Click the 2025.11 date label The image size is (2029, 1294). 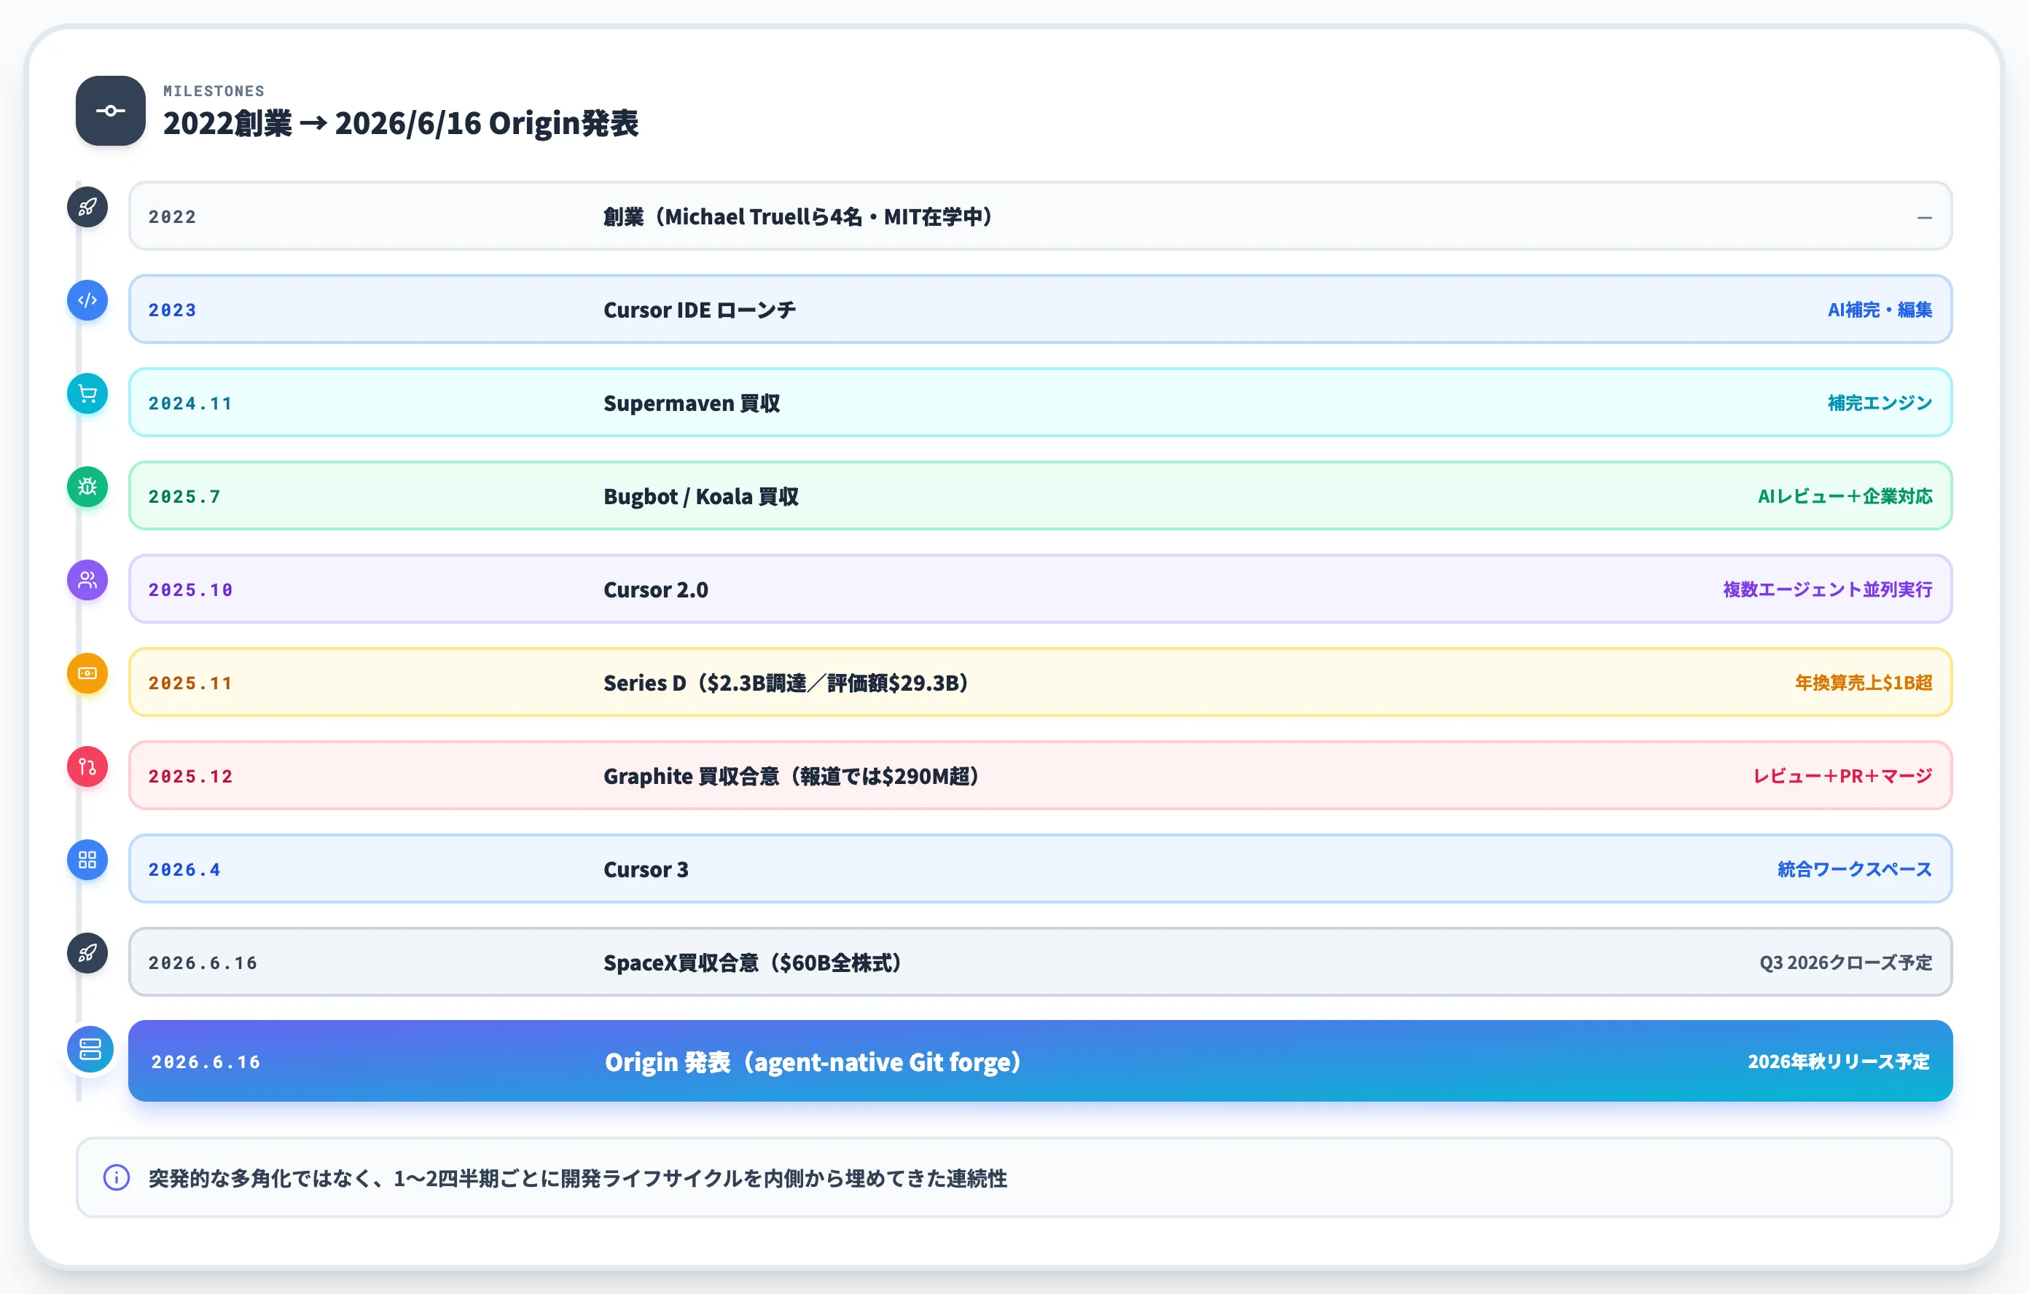tap(190, 683)
